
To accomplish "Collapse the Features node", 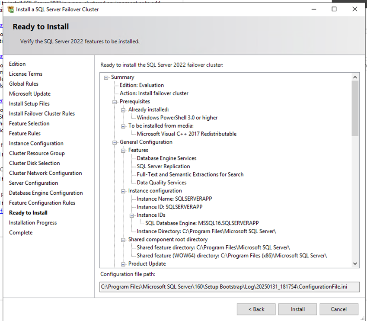I will click(123, 151).
